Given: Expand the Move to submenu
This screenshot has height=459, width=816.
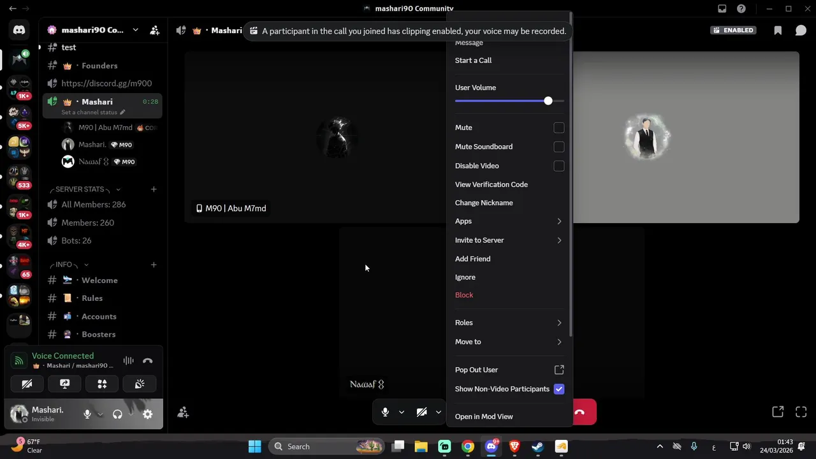Looking at the screenshot, I should (509, 342).
